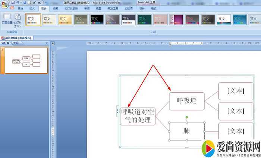Open SmartArt Tools 格式 tab

pyautogui.click(x=154, y=8)
